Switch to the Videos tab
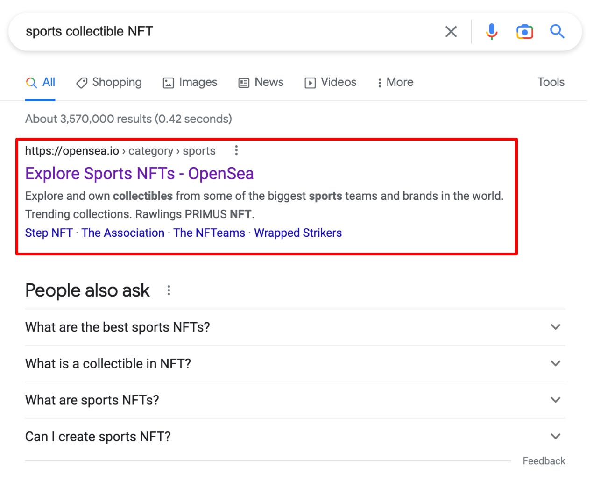The width and height of the screenshot is (593, 481). coord(330,83)
